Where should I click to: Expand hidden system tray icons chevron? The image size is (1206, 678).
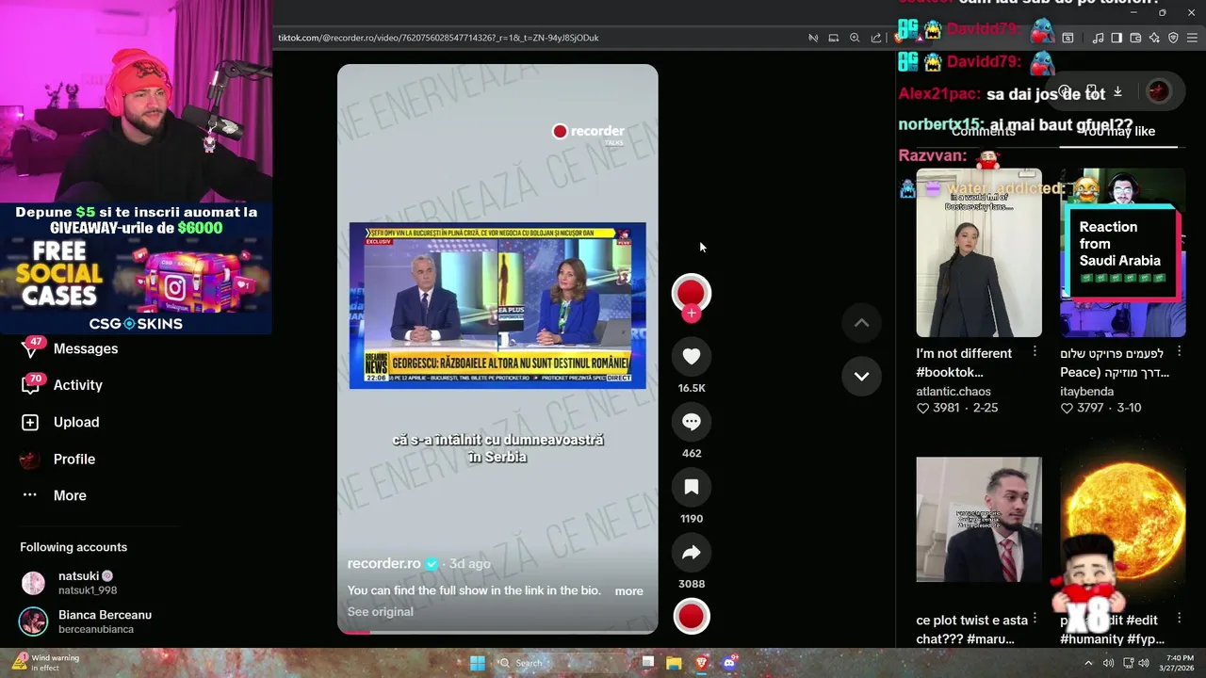[x=1088, y=663]
